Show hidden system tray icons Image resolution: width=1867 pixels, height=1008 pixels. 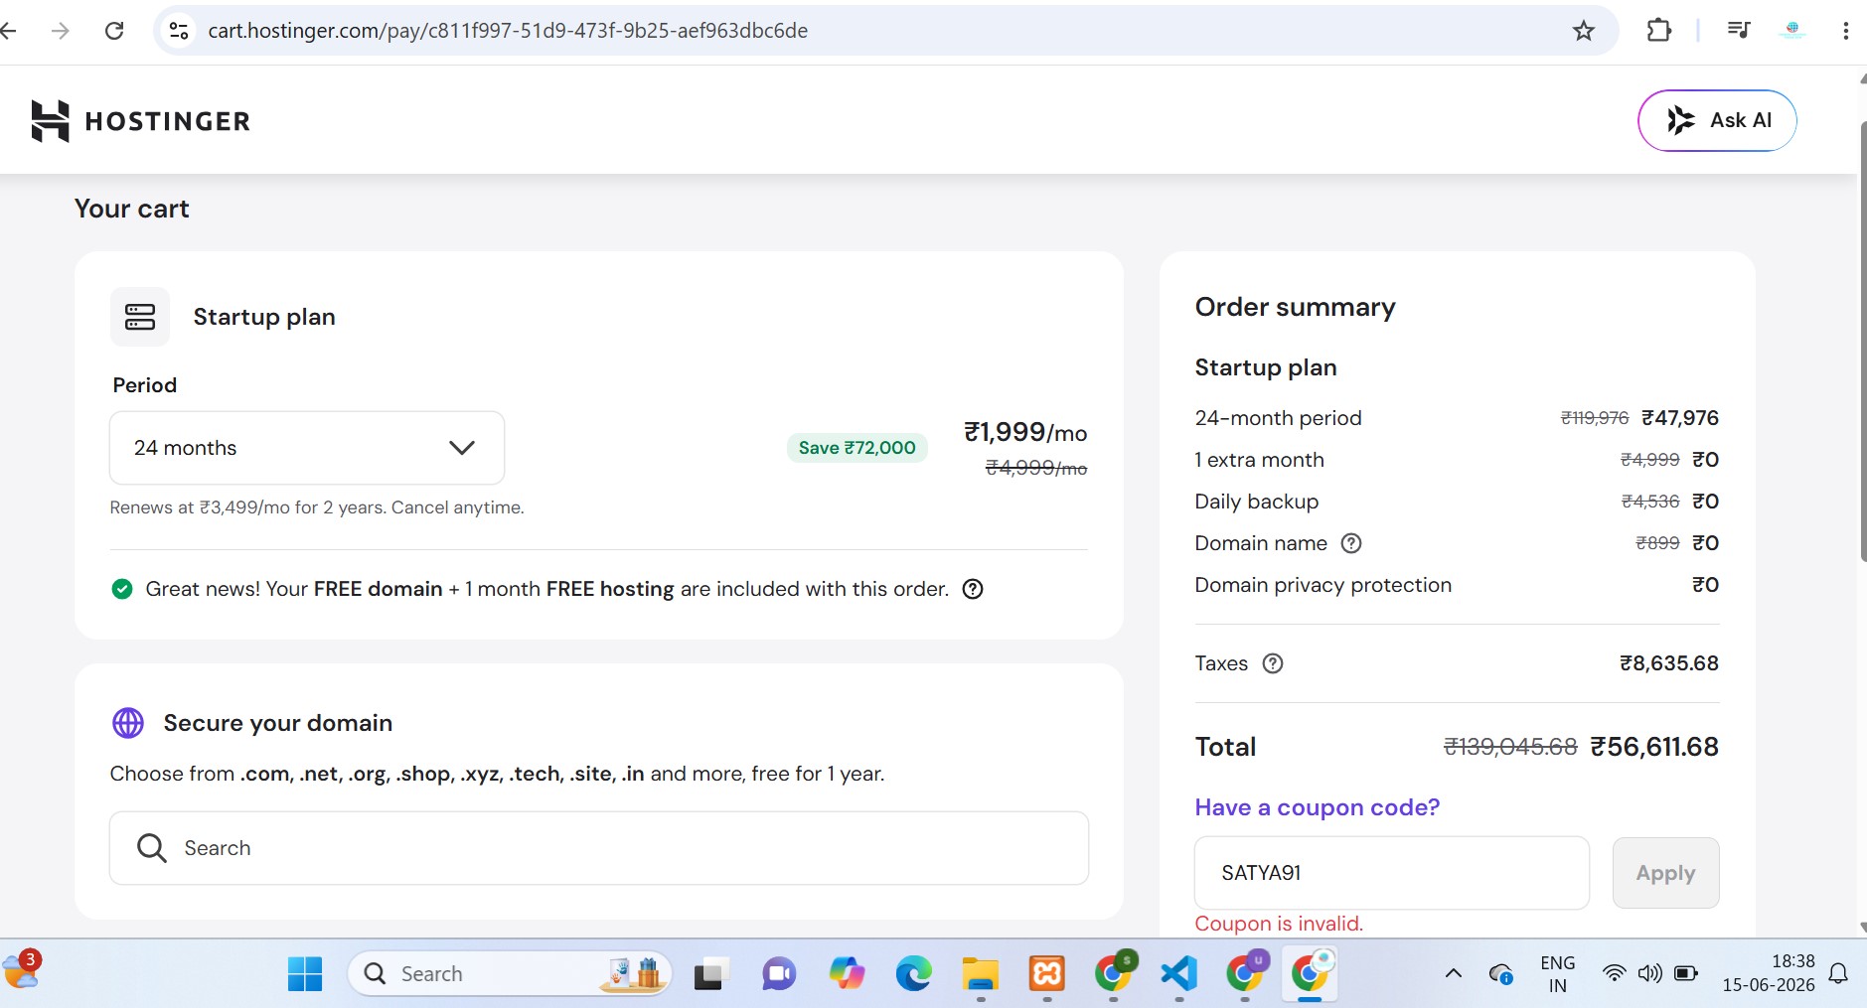click(1453, 973)
